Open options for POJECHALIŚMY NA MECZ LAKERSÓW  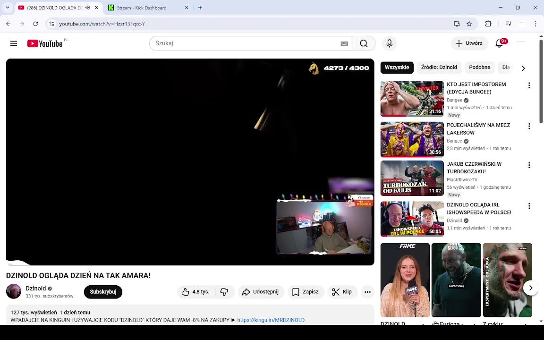click(529, 126)
